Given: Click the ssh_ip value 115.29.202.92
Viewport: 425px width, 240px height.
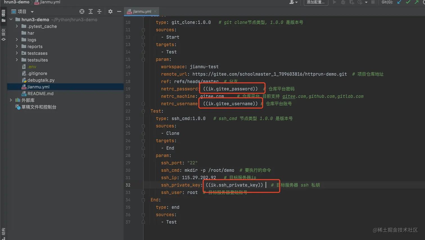Looking at the screenshot, I should point(199,178).
